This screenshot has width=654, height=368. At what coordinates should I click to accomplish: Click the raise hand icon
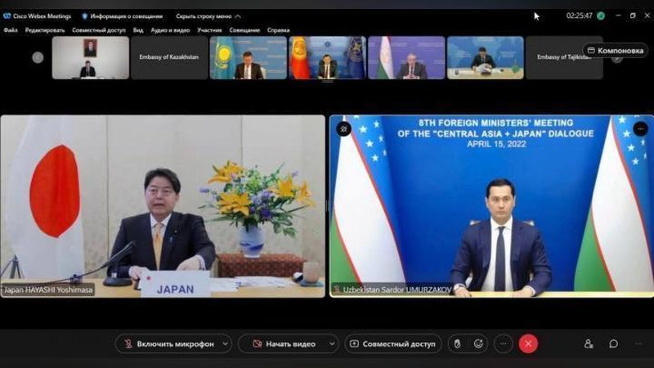click(x=458, y=344)
